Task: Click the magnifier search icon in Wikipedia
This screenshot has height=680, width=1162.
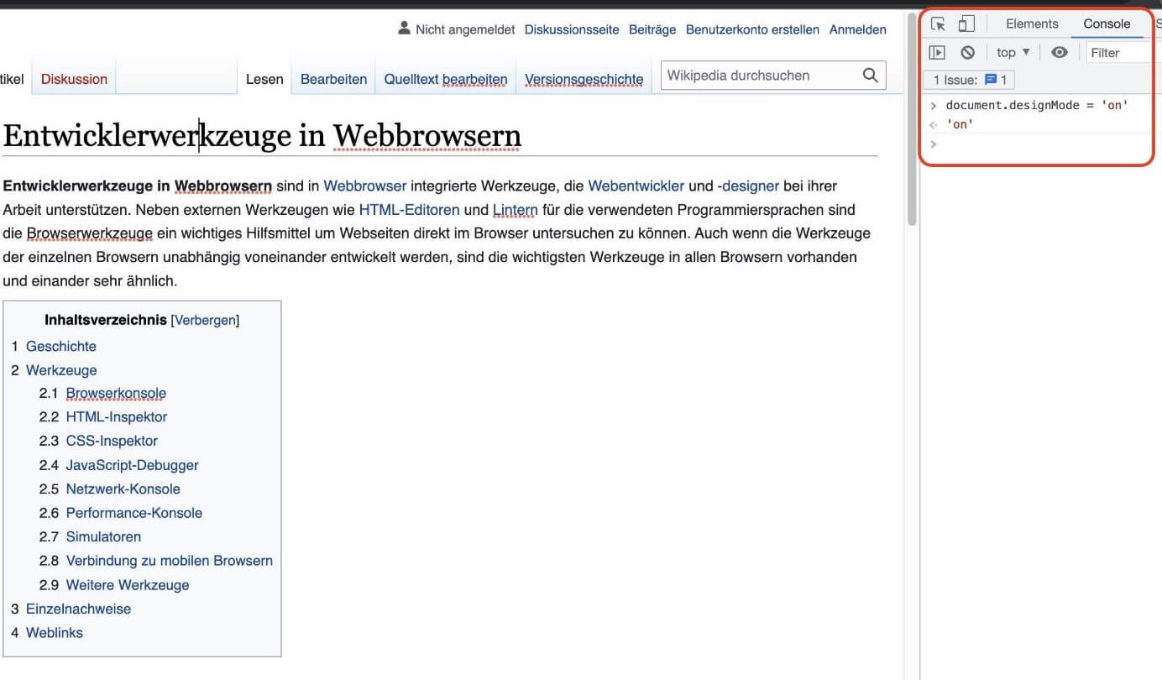Action: (x=871, y=75)
